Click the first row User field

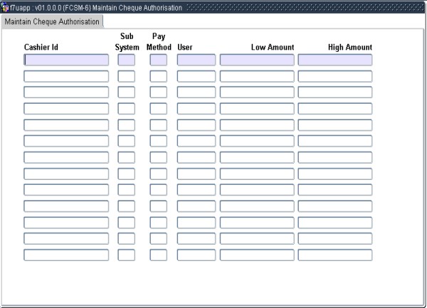[196, 60]
